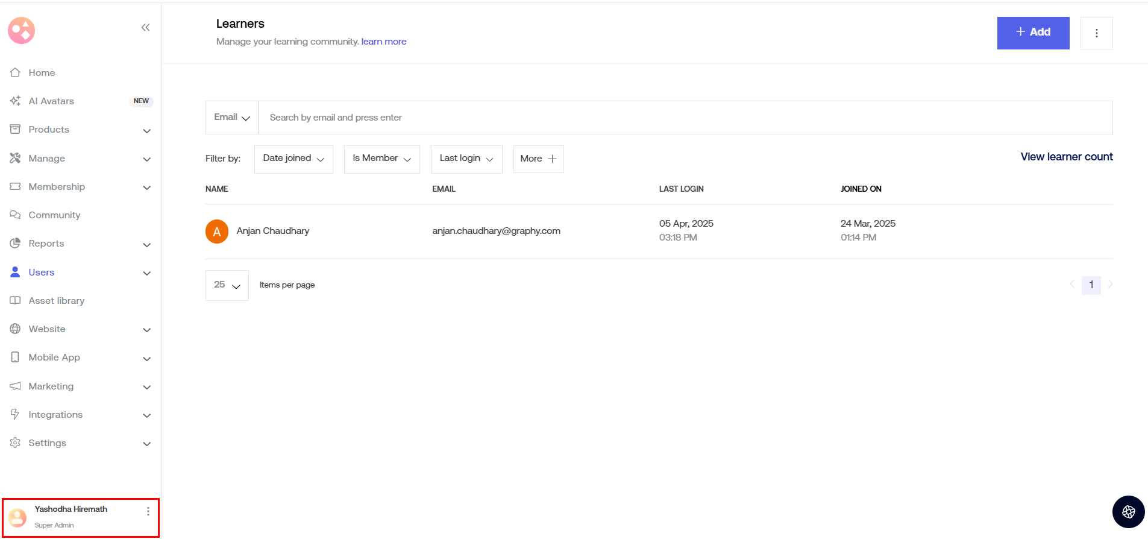The height and width of the screenshot is (539, 1148).
Task: Click the Community chat bubbles icon
Action: (15, 215)
